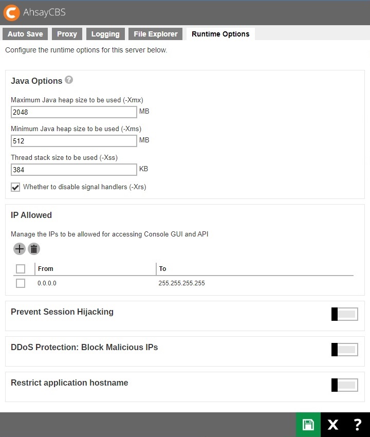Uncheck disable signal handlers (-Xrs)
The height and width of the screenshot is (437, 370).
tap(15, 187)
